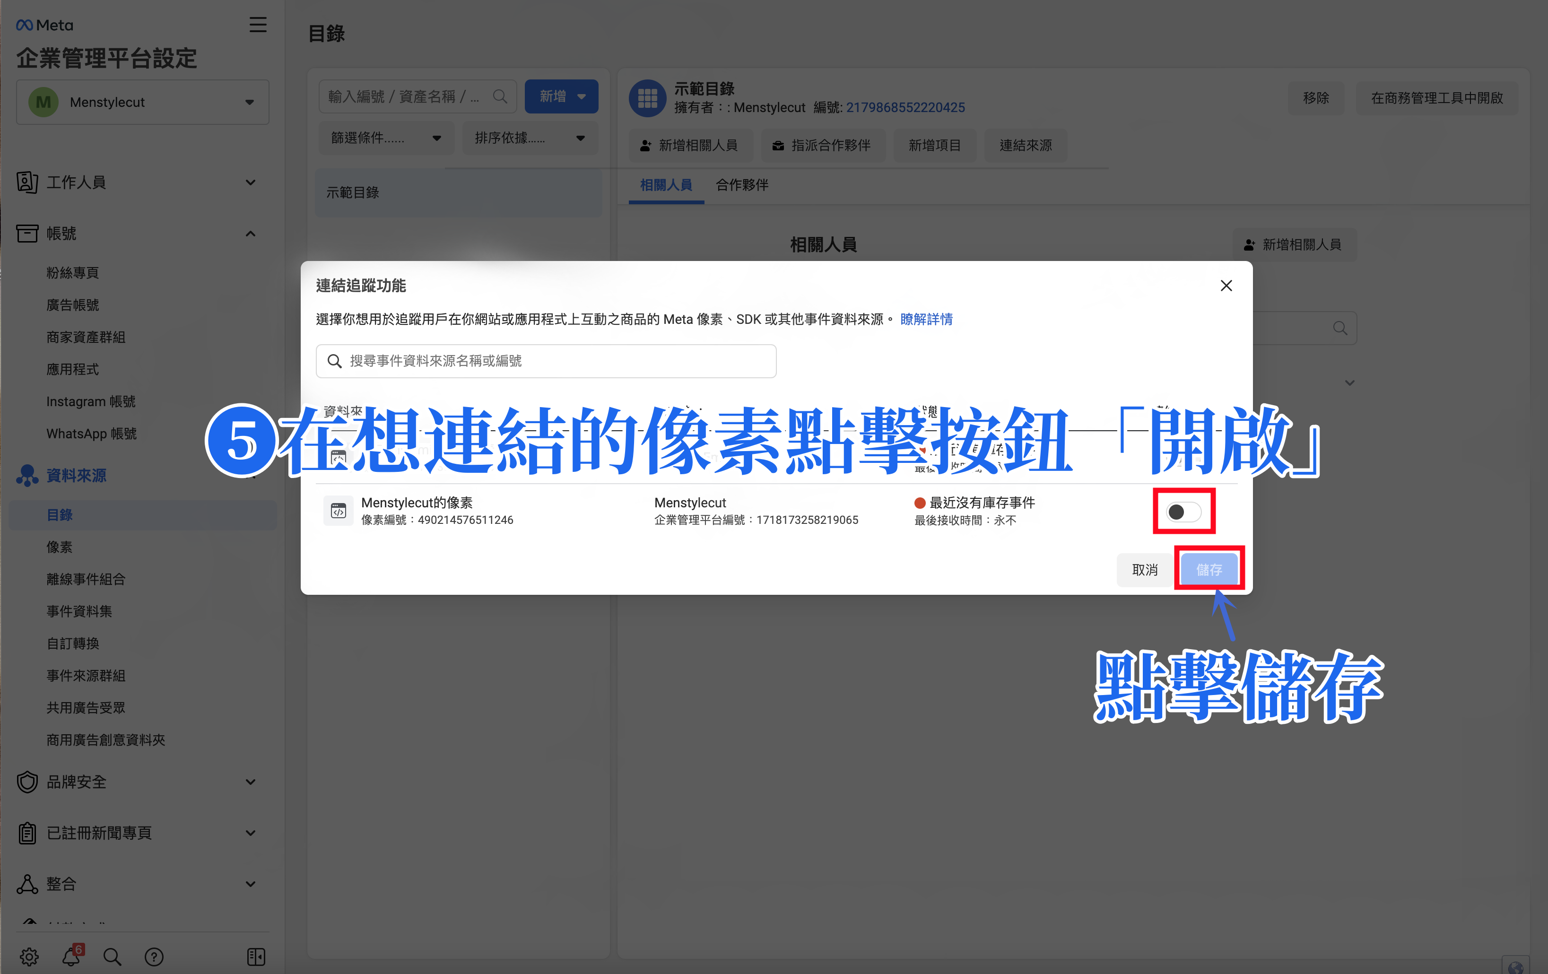Switch to the 相關人員 tab
Screen dimensions: 1548x974
pos(666,185)
